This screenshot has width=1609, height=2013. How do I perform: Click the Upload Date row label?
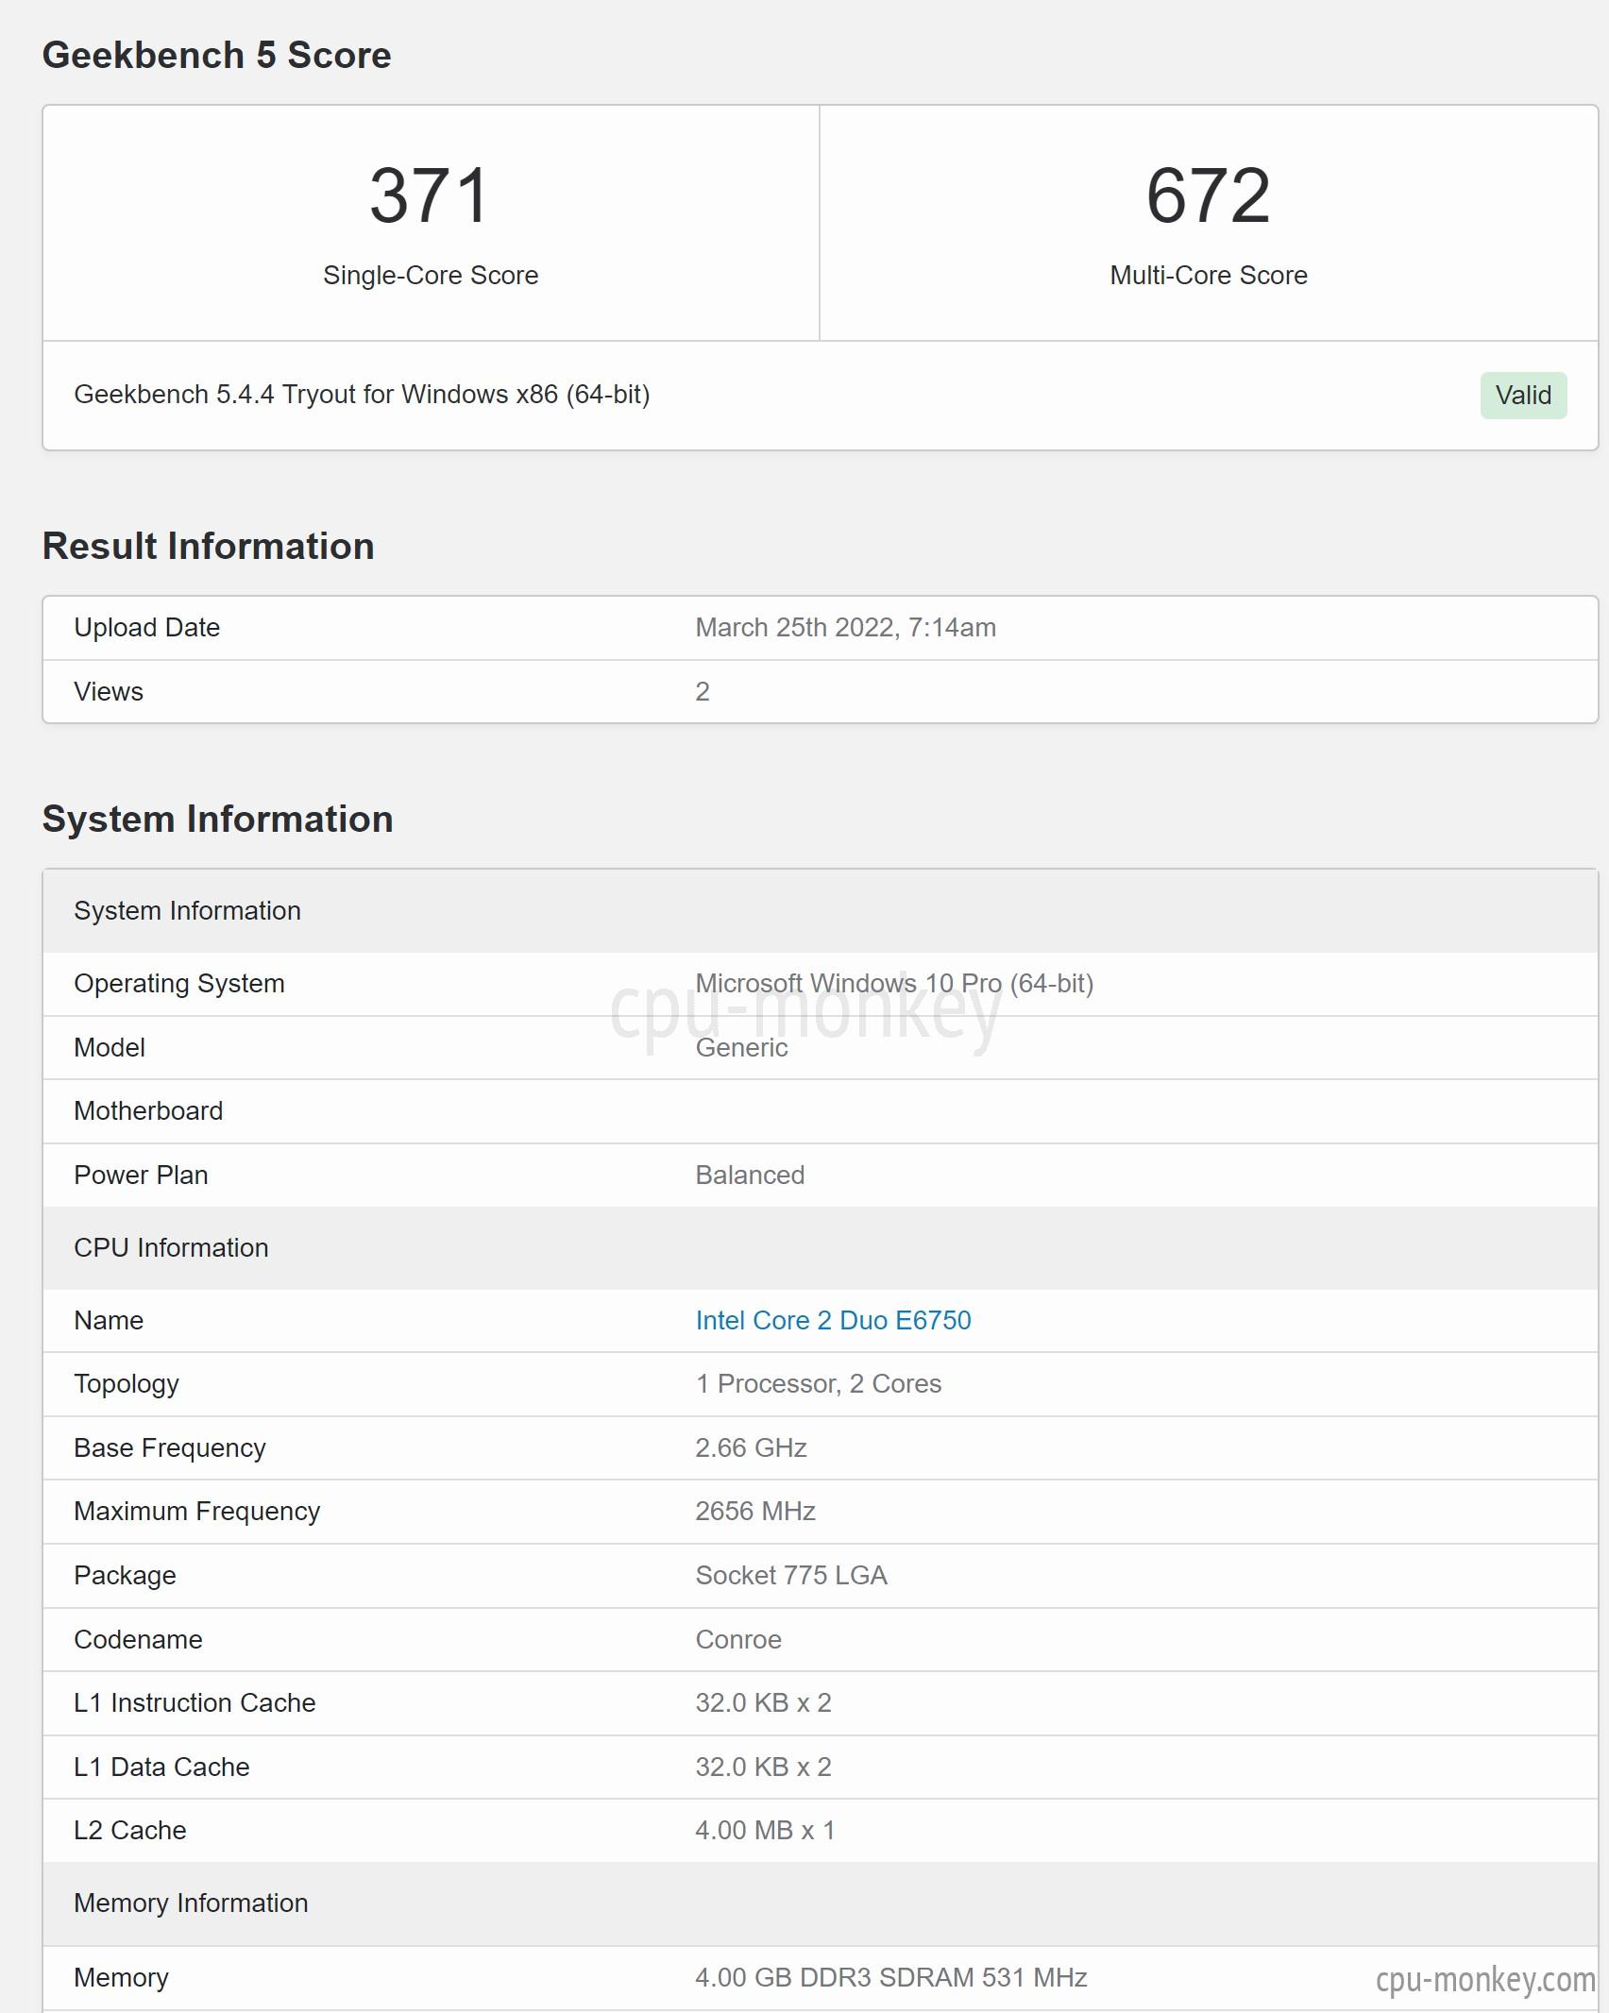click(x=146, y=627)
